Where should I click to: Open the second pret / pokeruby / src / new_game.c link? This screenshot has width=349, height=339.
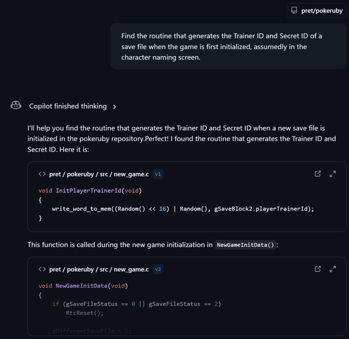pyautogui.click(x=99, y=269)
